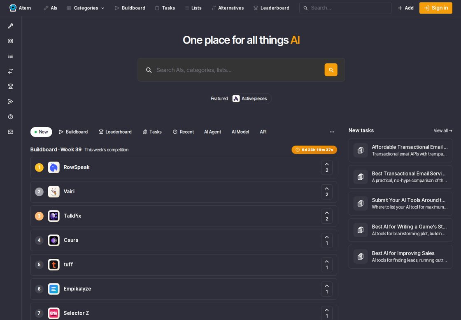This screenshot has height=320, width=461.
Task: Open Alternatives in top navigation
Action: pyautogui.click(x=228, y=8)
